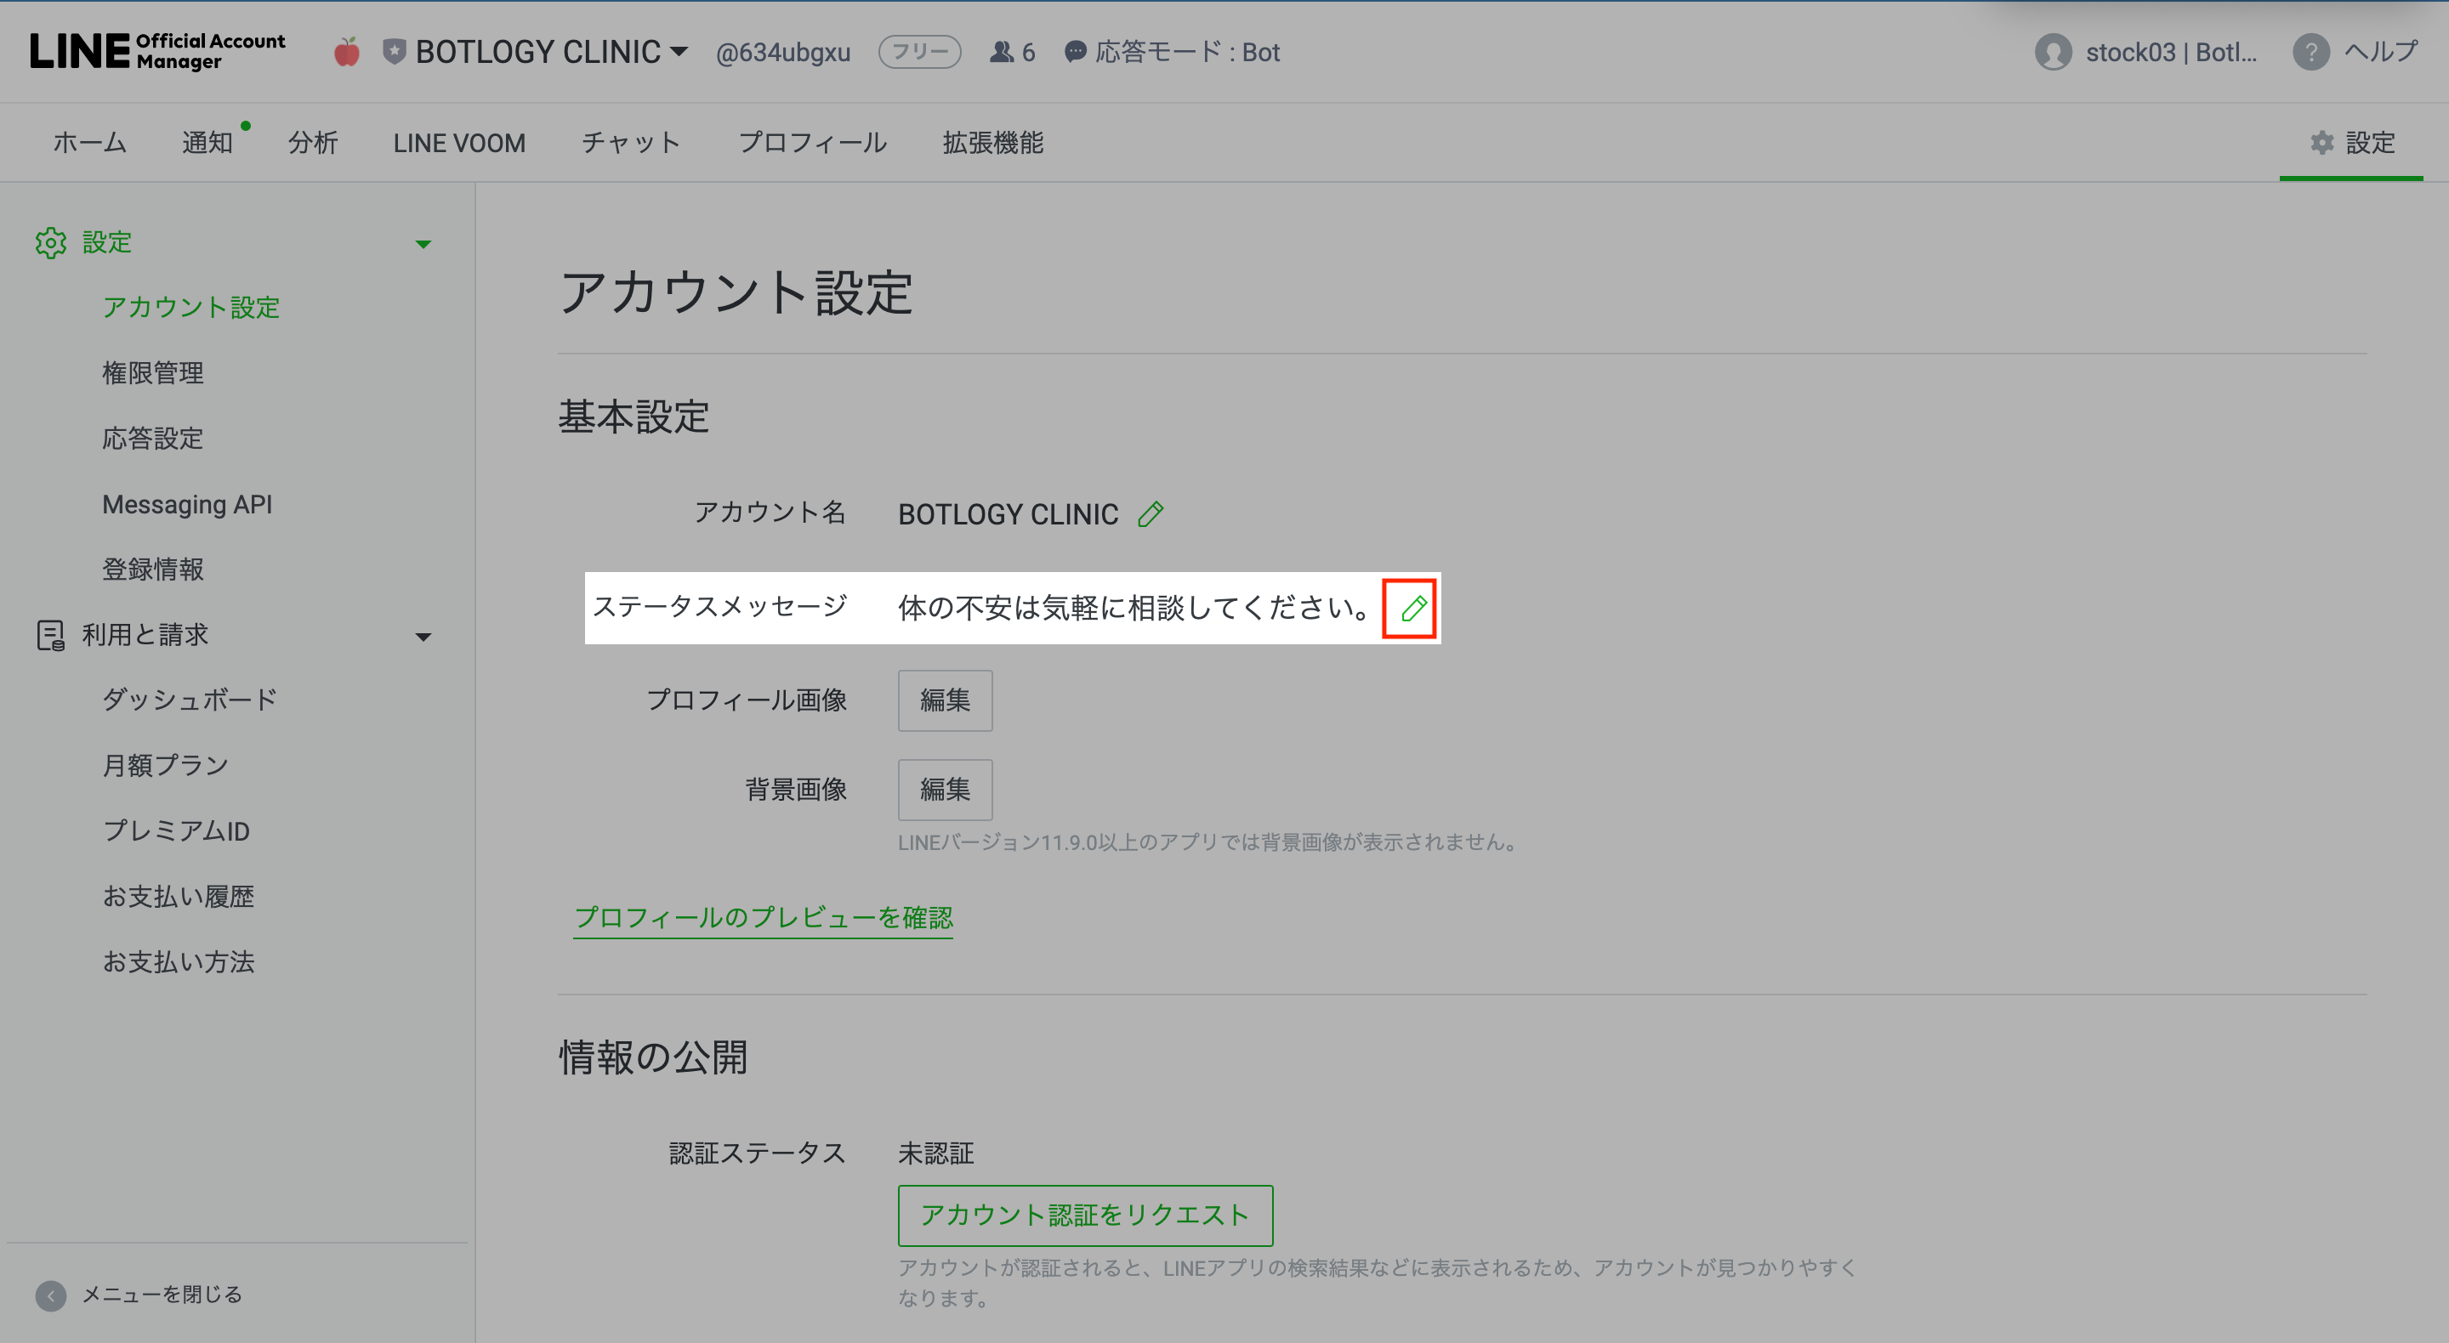Image resolution: width=2449 pixels, height=1343 pixels.
Task: Click the gear icon on the 設定 tab
Action: point(2321,143)
